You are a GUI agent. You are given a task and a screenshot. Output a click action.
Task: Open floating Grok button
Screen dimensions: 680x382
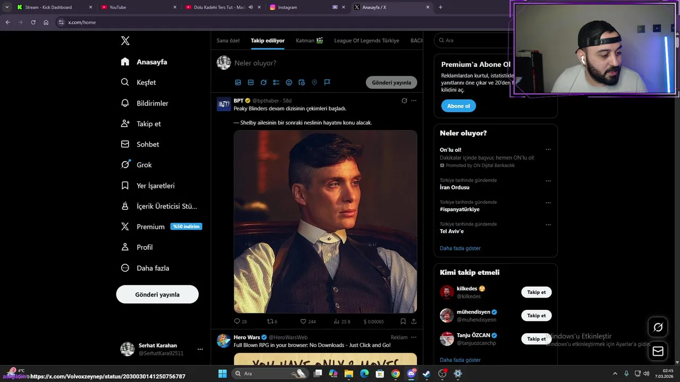tap(658, 327)
